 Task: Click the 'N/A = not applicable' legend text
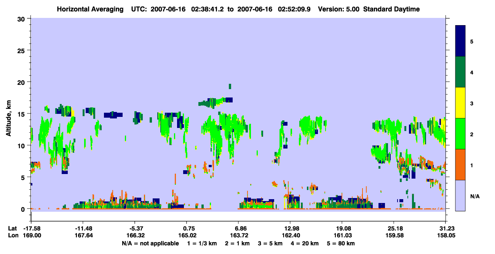(150, 243)
